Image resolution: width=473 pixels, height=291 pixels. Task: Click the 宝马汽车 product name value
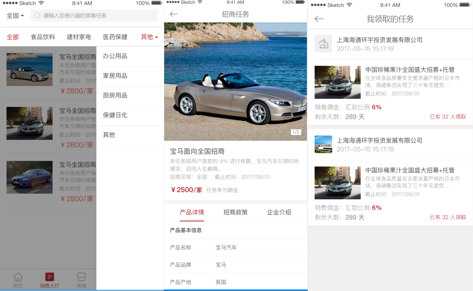[226, 248]
